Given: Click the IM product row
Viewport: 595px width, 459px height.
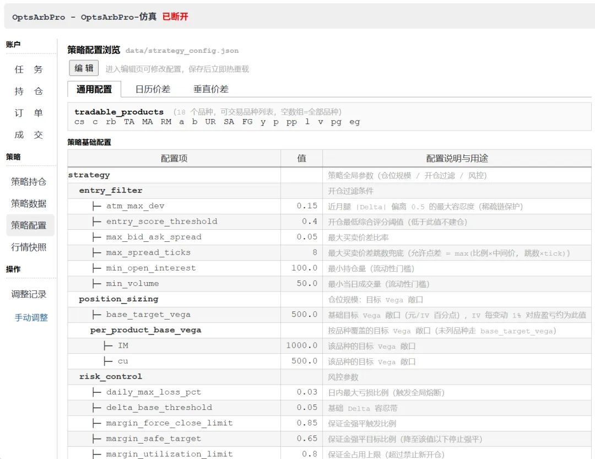Looking at the screenshot, I should tap(329, 346).
